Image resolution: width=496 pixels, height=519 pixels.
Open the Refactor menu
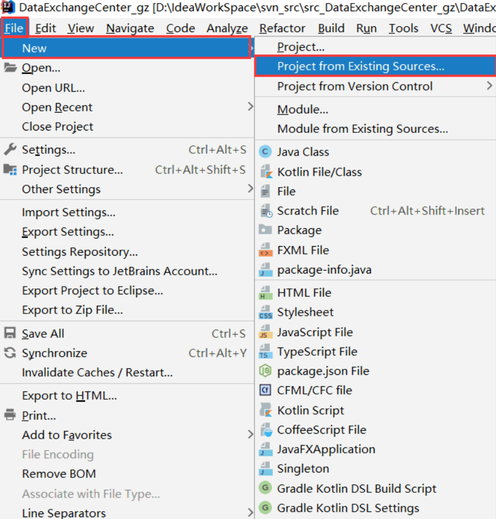(x=282, y=27)
